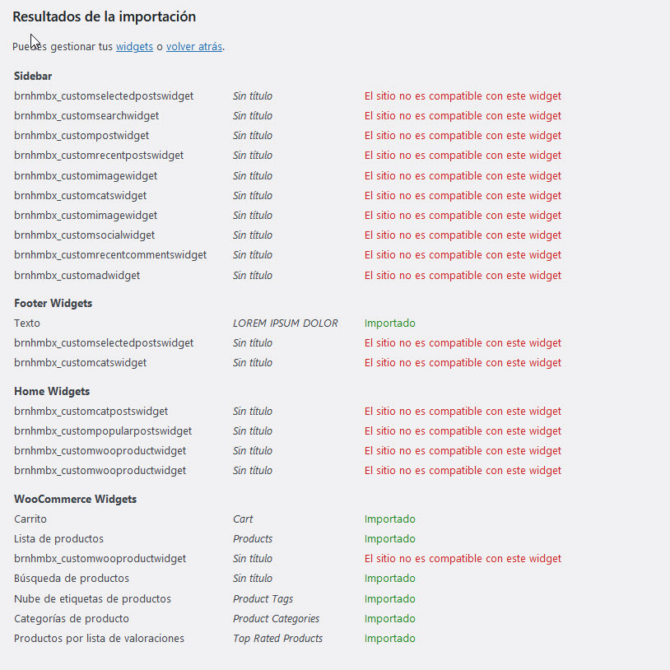Image resolution: width=670 pixels, height=670 pixels.
Task: Click the 'Lista de productos' widget name
Action: [59, 539]
